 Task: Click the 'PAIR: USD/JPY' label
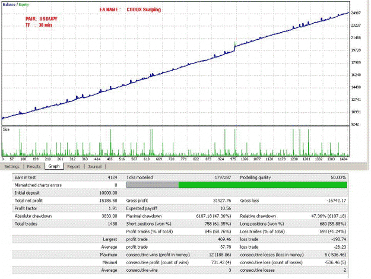[42, 19]
